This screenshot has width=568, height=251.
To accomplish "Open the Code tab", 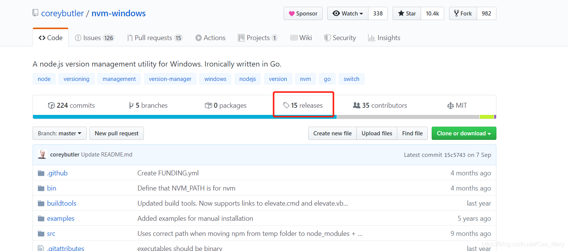I will [51, 38].
